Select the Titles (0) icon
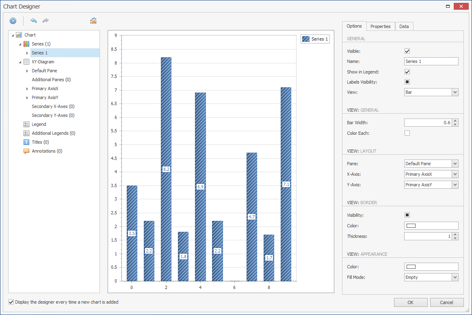This screenshot has width=472, height=315. click(26, 142)
